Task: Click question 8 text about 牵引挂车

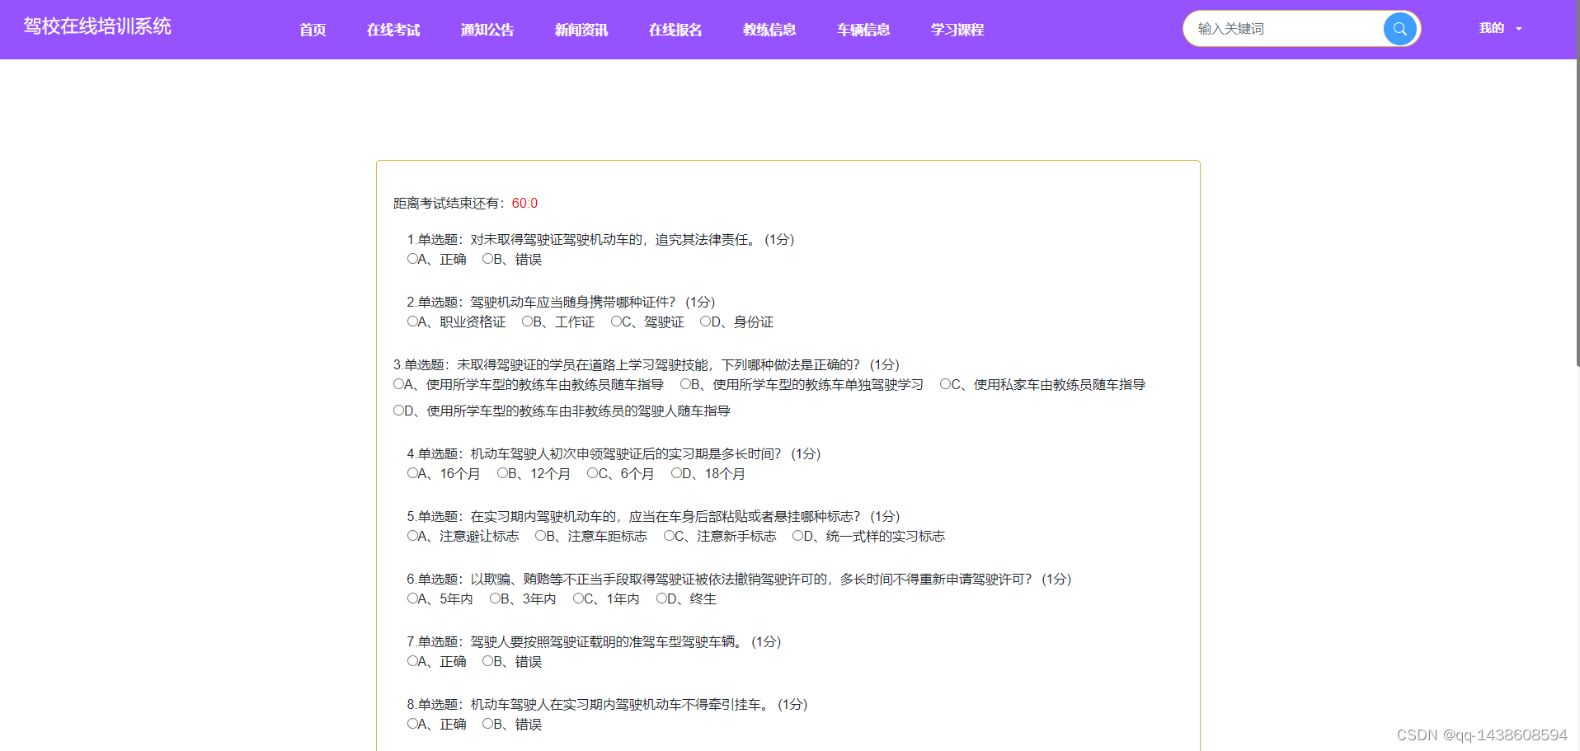Action: (607, 705)
